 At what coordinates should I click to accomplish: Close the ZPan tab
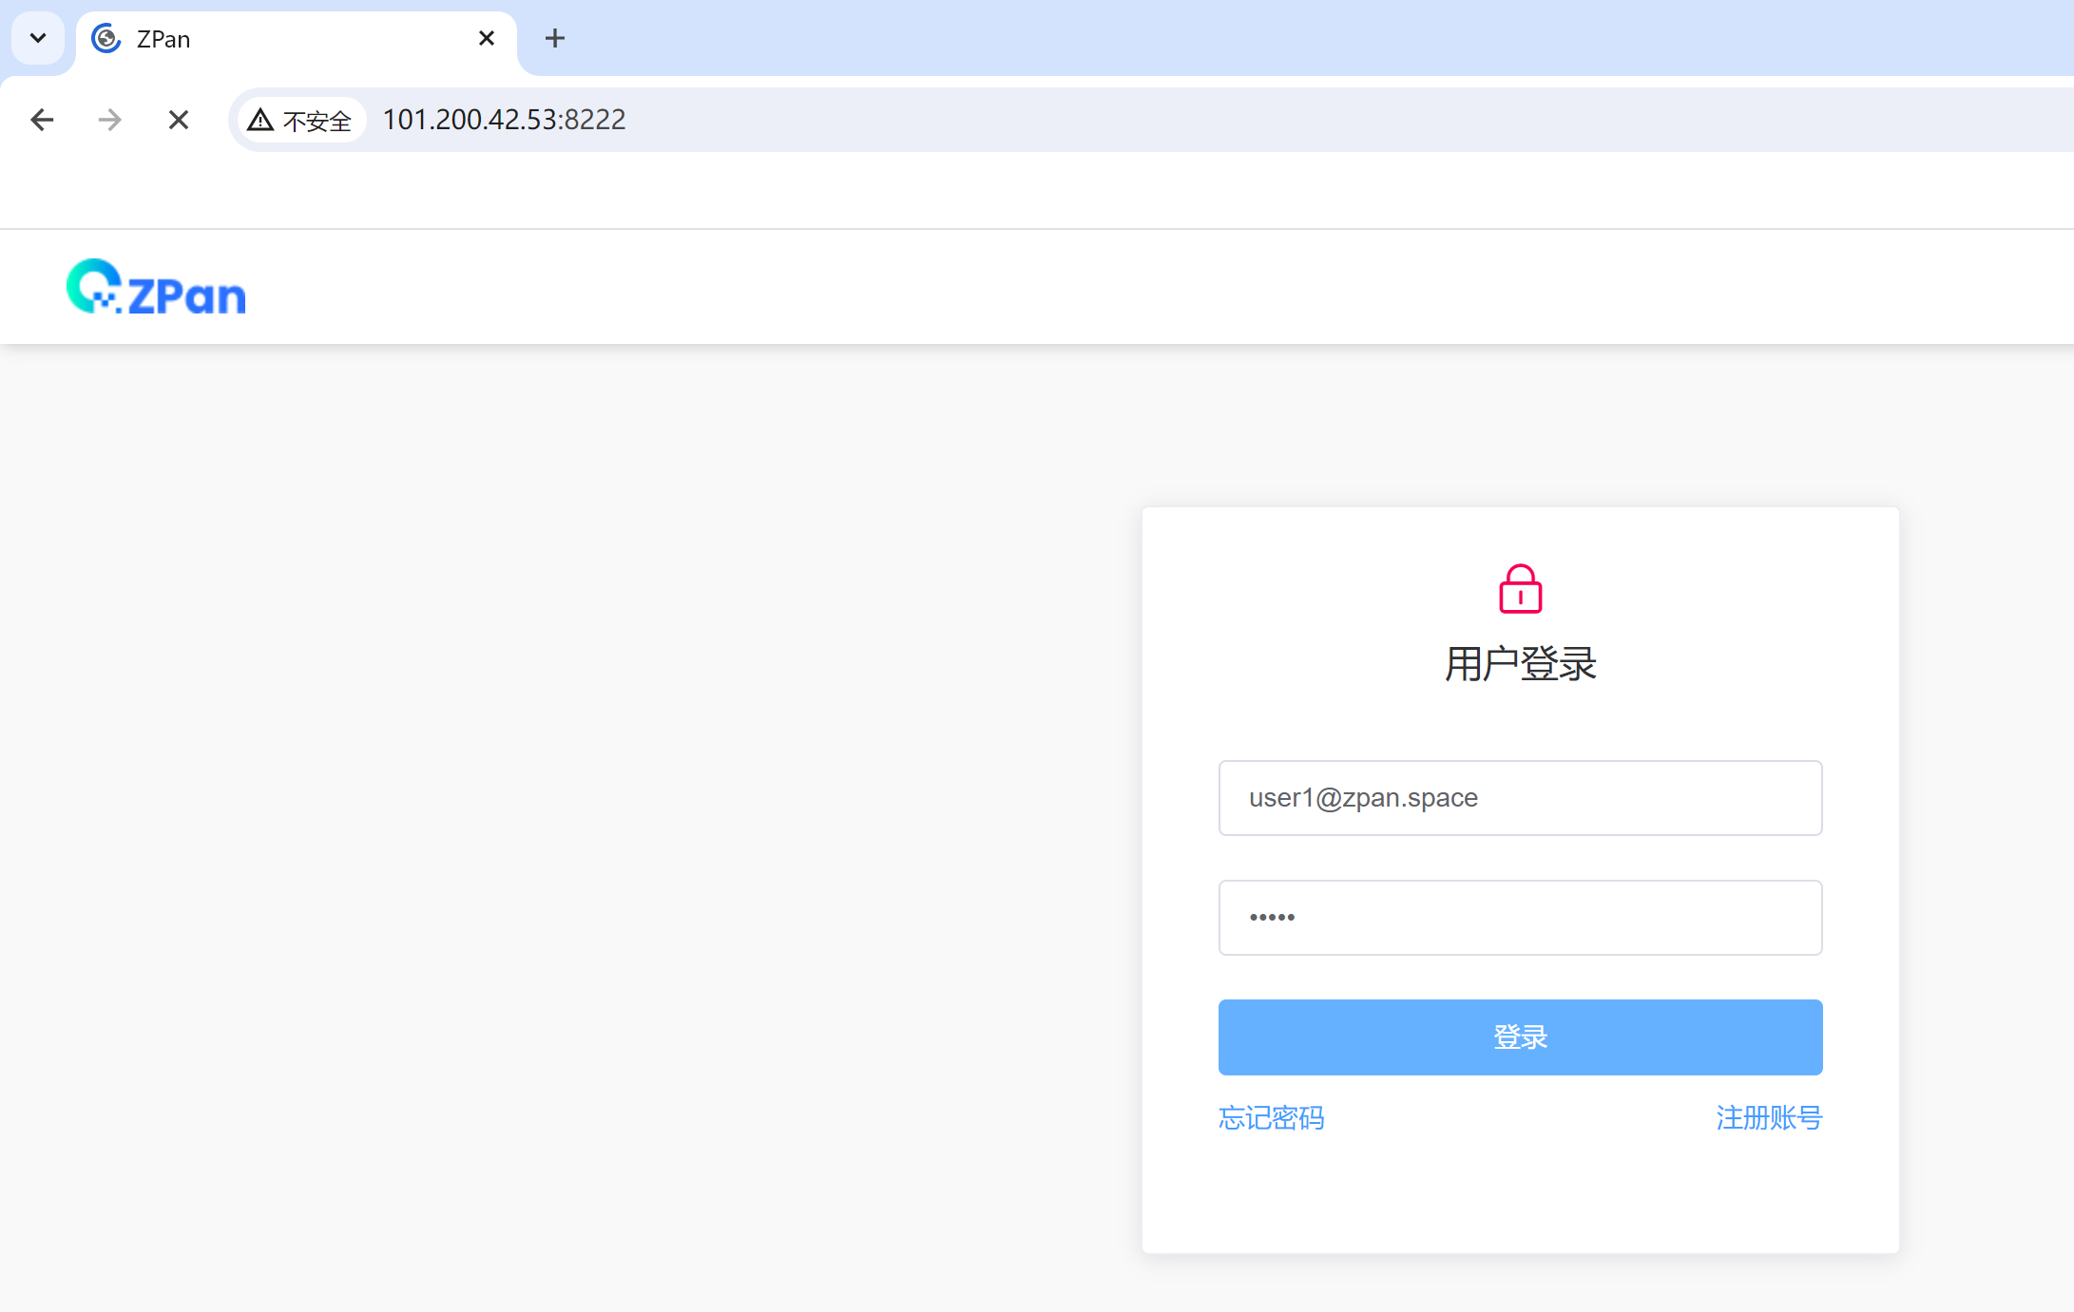[x=486, y=38]
